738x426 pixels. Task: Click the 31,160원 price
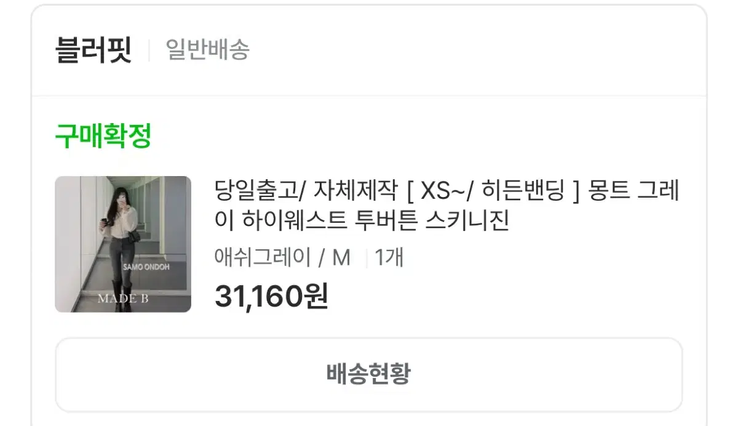271,296
